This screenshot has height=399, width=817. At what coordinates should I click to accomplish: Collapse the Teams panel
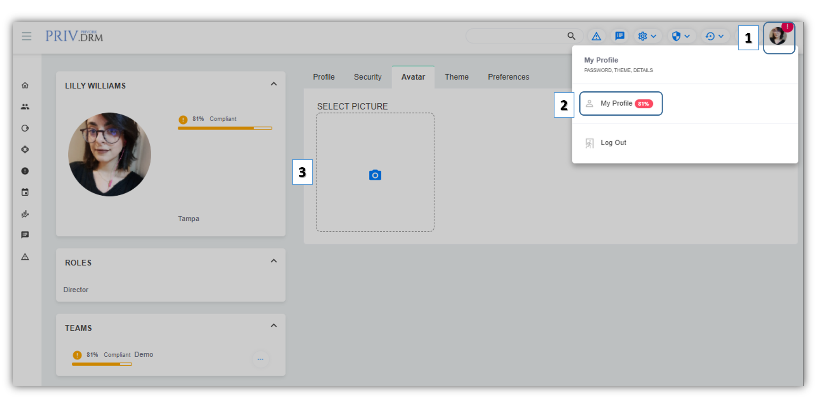pos(274,326)
